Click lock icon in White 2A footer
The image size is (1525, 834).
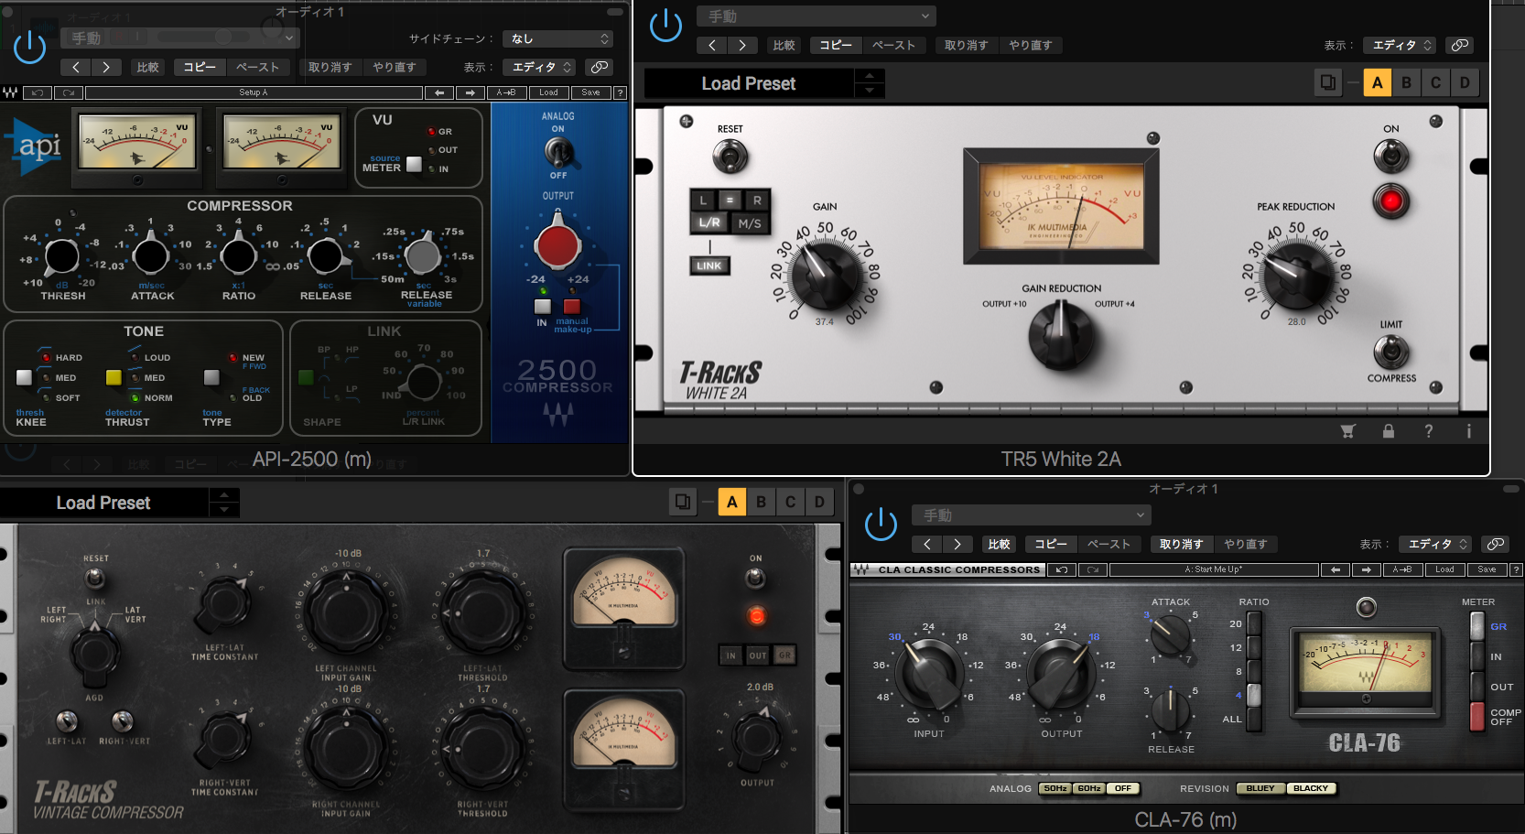point(1389,431)
